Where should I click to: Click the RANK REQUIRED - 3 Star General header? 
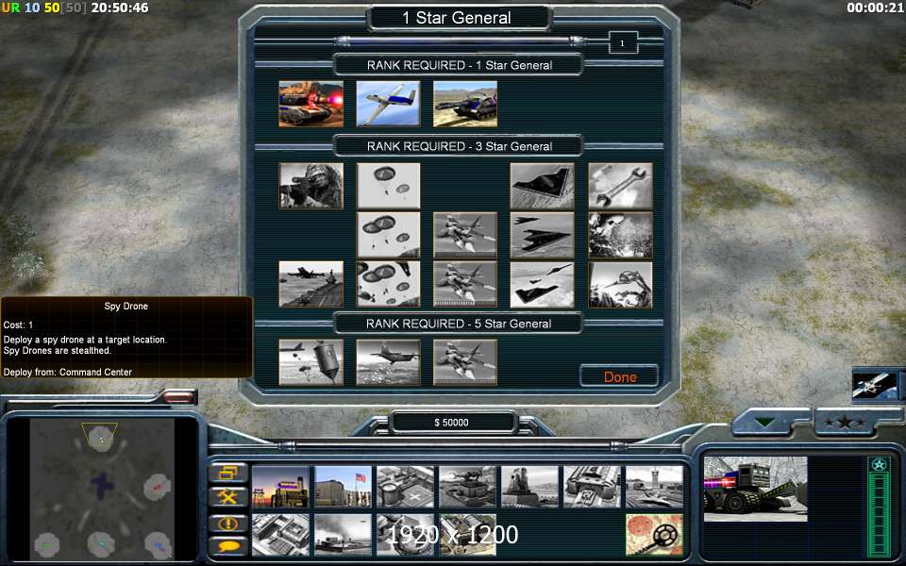click(x=460, y=146)
